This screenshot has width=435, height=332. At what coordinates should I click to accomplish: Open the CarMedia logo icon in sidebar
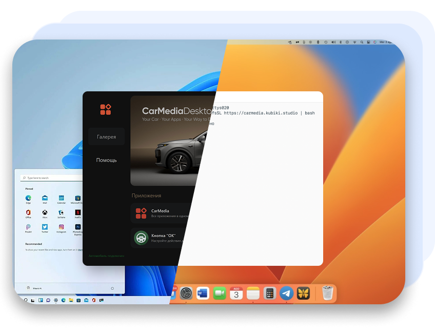(106, 109)
